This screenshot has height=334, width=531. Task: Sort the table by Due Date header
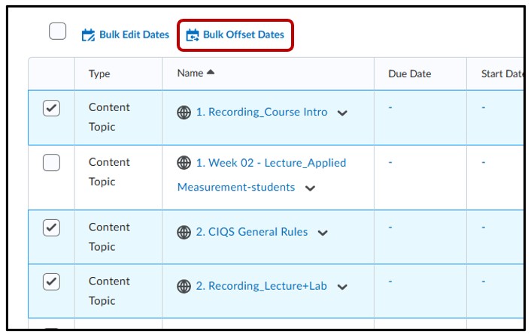click(408, 74)
